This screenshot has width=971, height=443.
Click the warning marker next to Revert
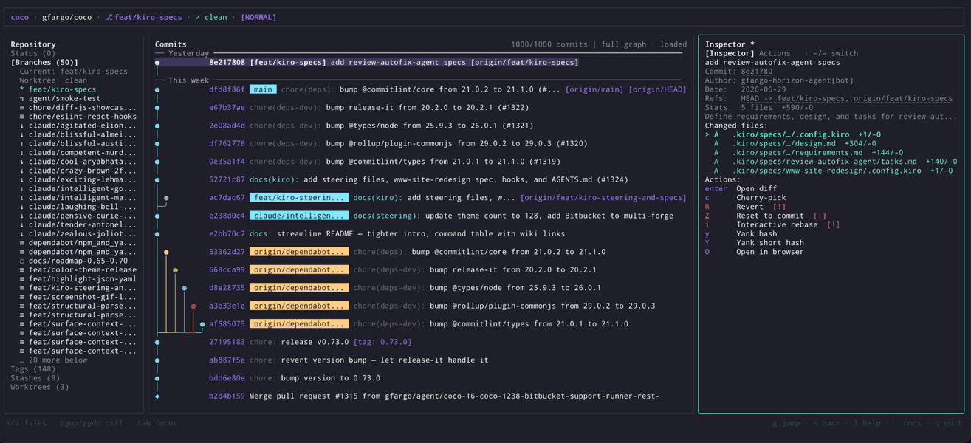tap(779, 207)
